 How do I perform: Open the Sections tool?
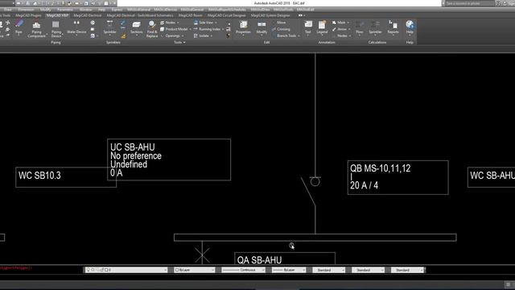(136, 27)
